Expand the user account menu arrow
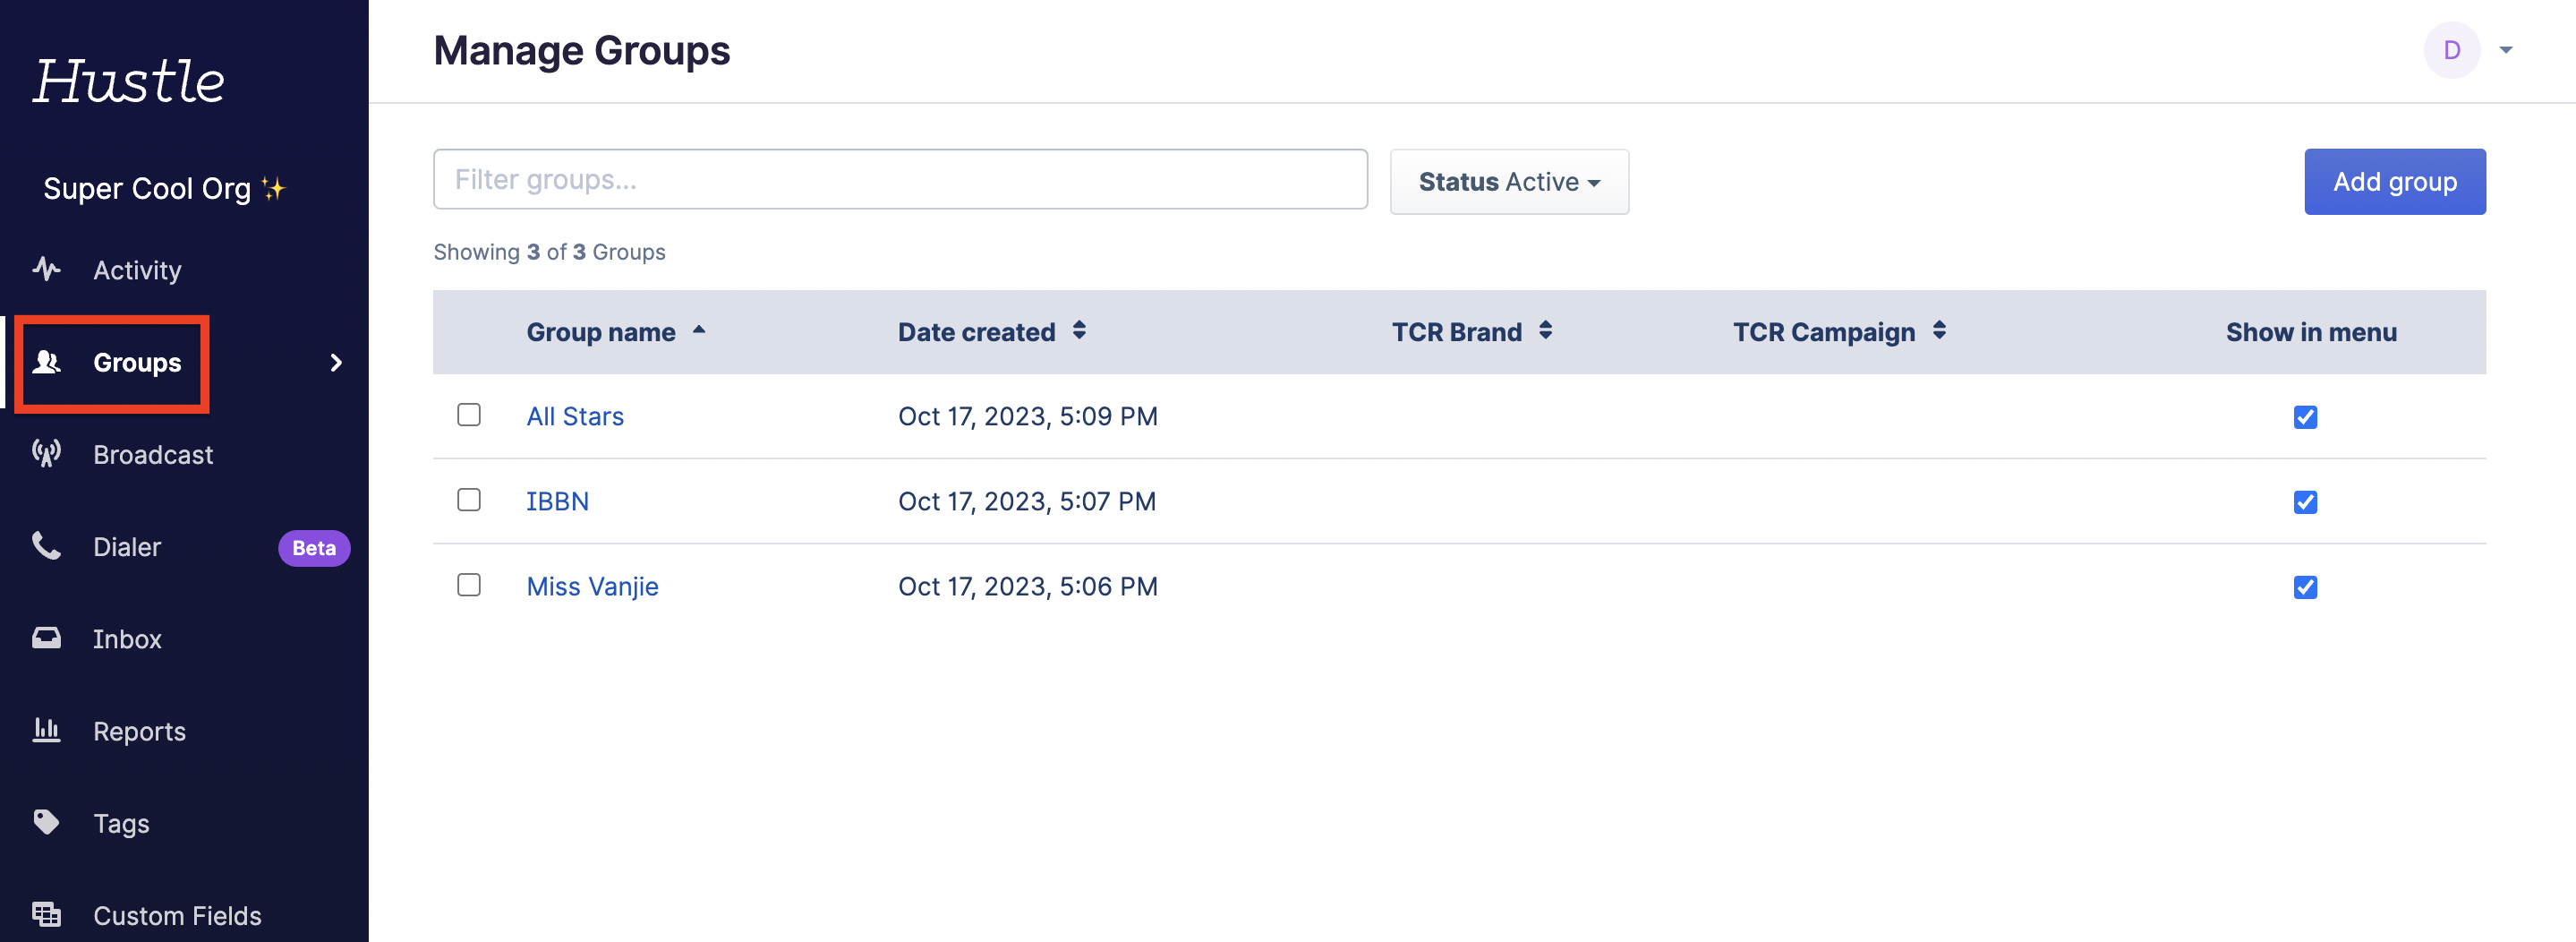Viewport: 2576px width, 942px height. pyautogui.click(x=2505, y=50)
